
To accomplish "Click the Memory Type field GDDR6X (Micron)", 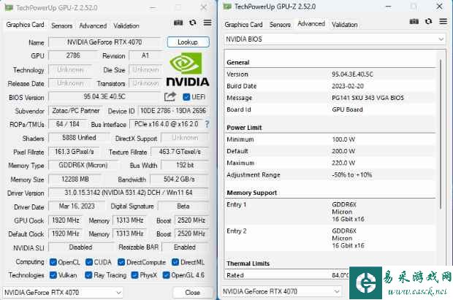I will 83,165.
